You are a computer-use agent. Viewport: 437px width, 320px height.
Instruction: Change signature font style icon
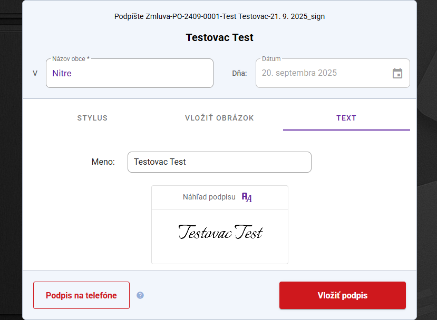point(247,197)
